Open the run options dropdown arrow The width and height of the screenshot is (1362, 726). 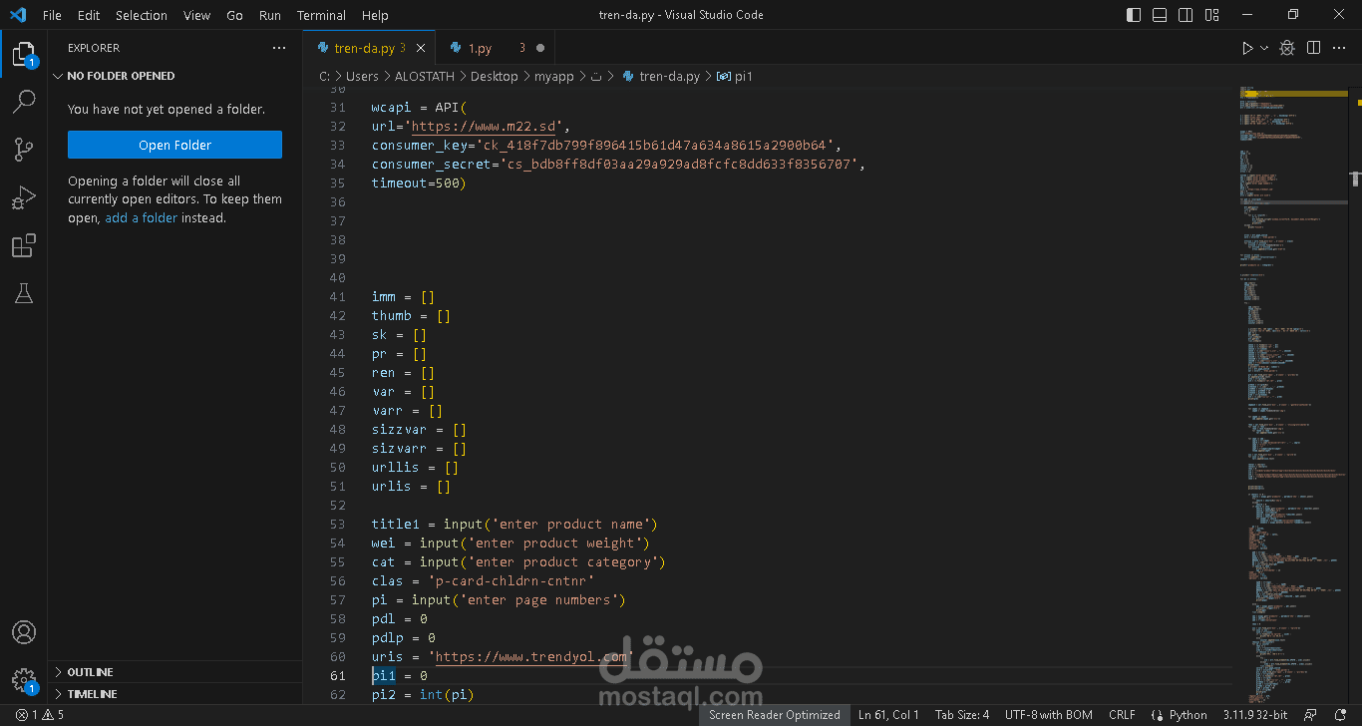[x=1264, y=48]
